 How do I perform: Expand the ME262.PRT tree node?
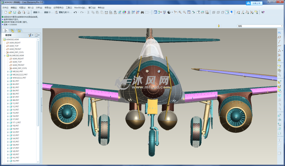click(x=8, y=72)
